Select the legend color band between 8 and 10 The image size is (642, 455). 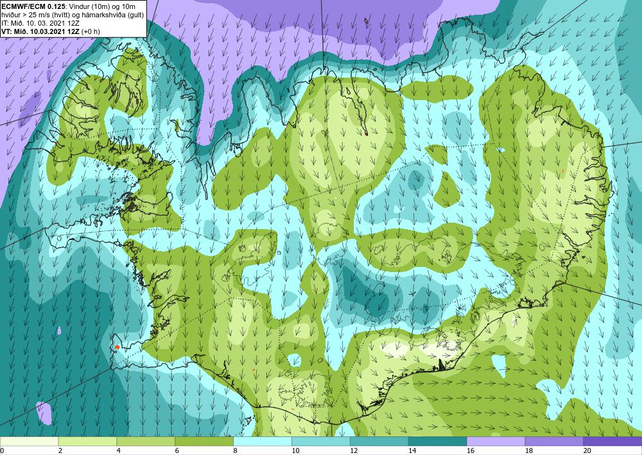point(263,441)
